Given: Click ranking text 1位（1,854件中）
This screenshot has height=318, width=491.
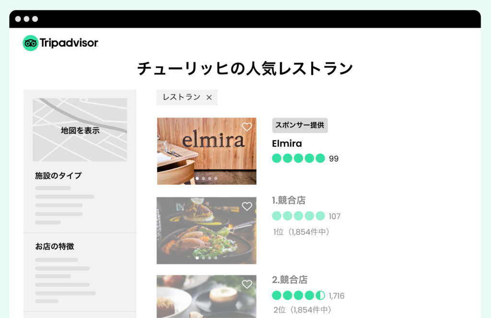Looking at the screenshot, I should click(x=301, y=232).
